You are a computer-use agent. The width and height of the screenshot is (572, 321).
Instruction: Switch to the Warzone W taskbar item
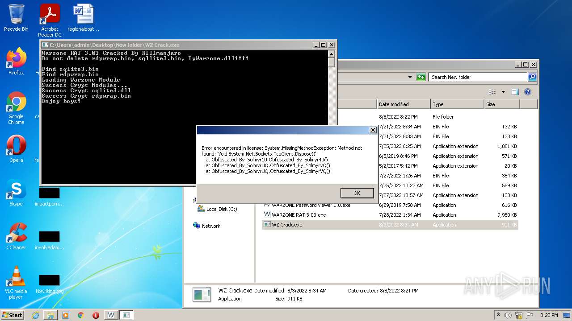[x=111, y=315]
